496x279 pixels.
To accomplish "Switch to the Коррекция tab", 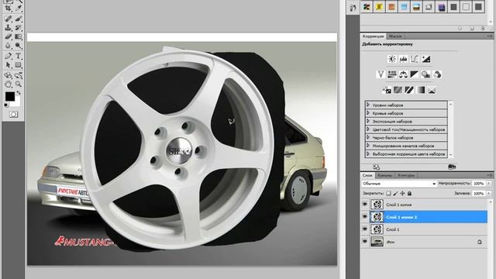I will click(374, 36).
